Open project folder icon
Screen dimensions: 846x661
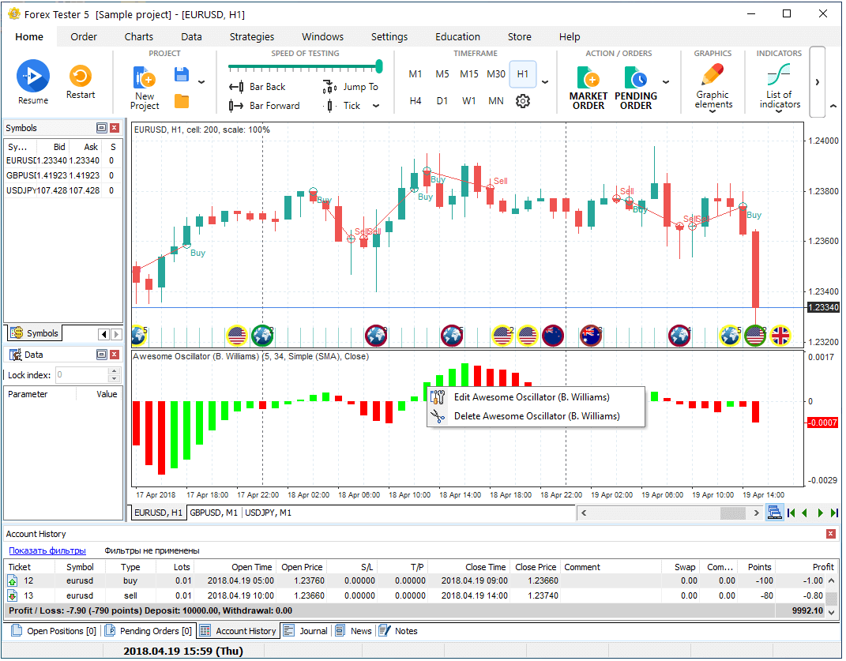pos(182,101)
